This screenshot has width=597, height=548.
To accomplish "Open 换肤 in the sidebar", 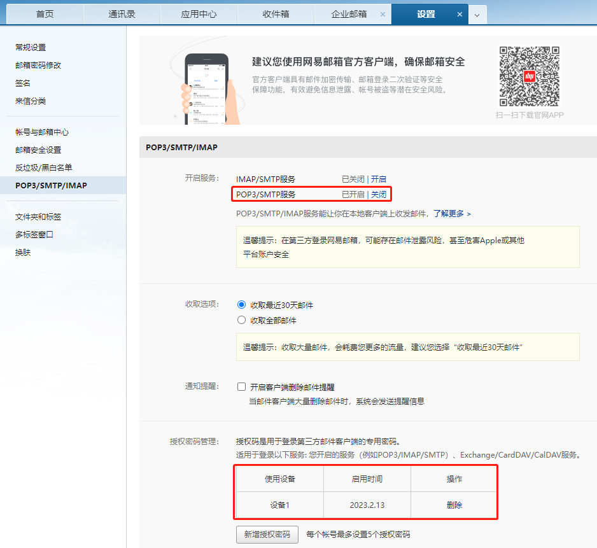I will click(23, 253).
